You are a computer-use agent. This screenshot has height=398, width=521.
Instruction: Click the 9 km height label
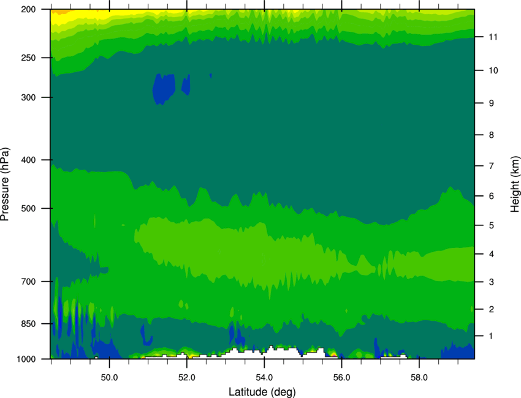tap(492, 103)
